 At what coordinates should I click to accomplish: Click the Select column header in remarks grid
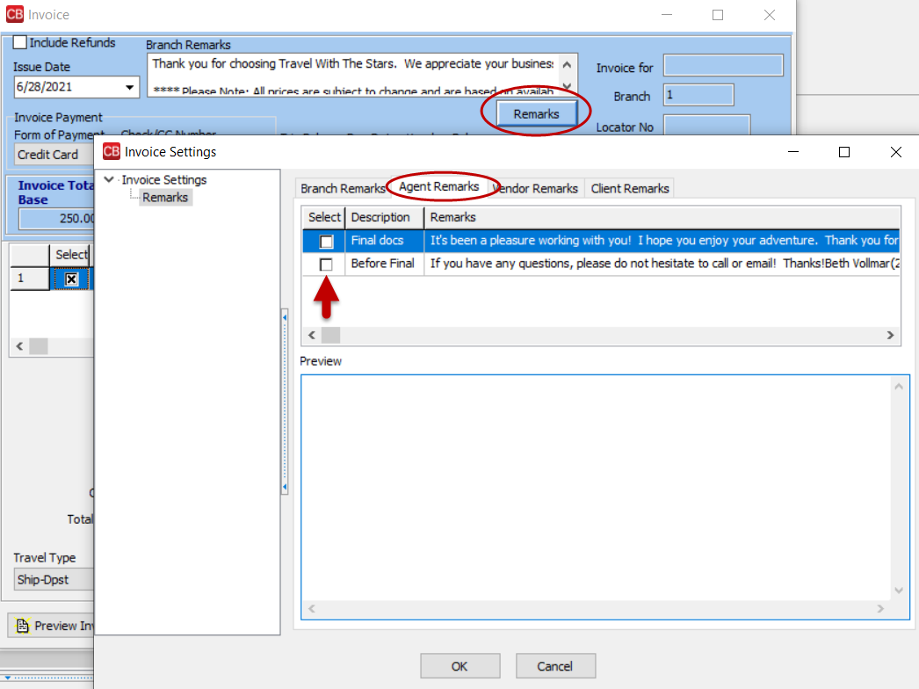pyautogui.click(x=324, y=218)
